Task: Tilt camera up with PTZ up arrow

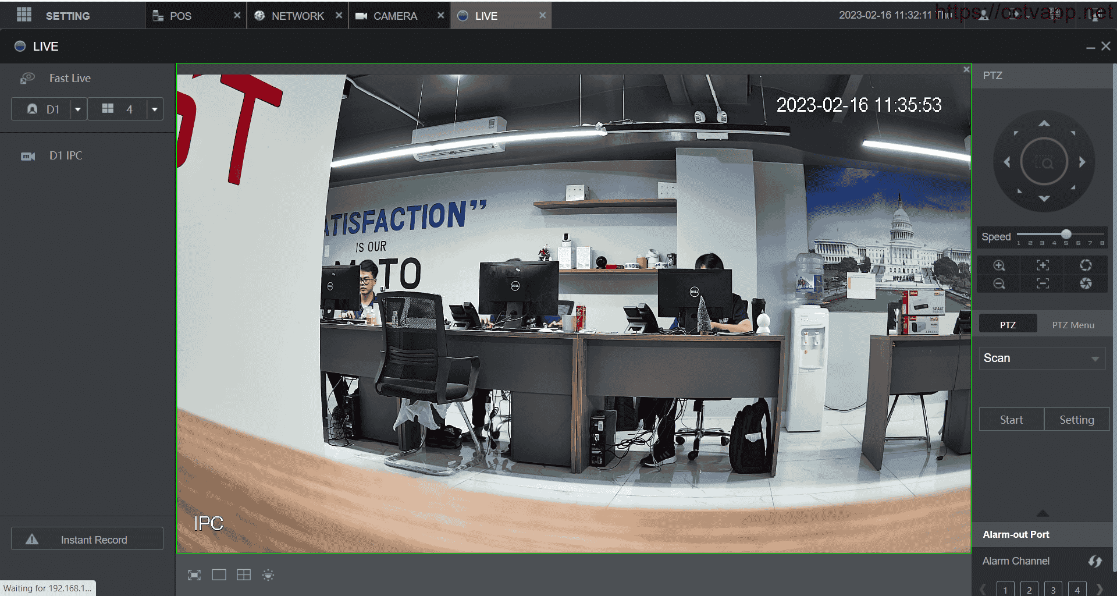Action: pos(1044,123)
